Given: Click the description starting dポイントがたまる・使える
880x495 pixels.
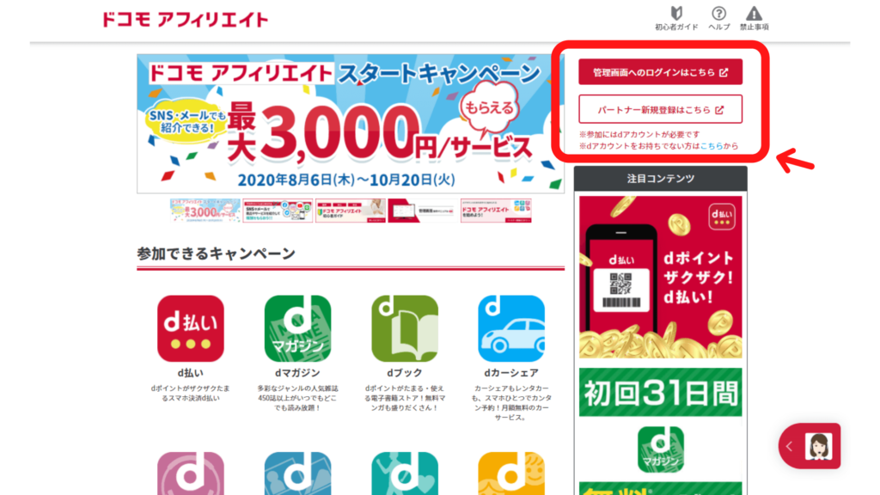Looking at the screenshot, I should click(x=405, y=398).
